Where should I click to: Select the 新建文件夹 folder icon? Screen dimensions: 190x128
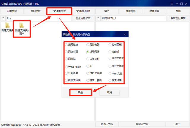tap(7, 25)
